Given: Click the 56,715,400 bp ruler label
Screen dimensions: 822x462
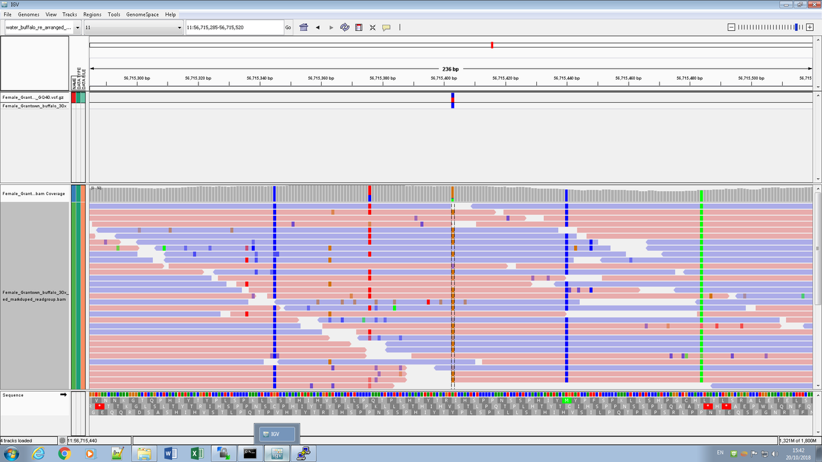Looking at the screenshot, I should tap(444, 78).
